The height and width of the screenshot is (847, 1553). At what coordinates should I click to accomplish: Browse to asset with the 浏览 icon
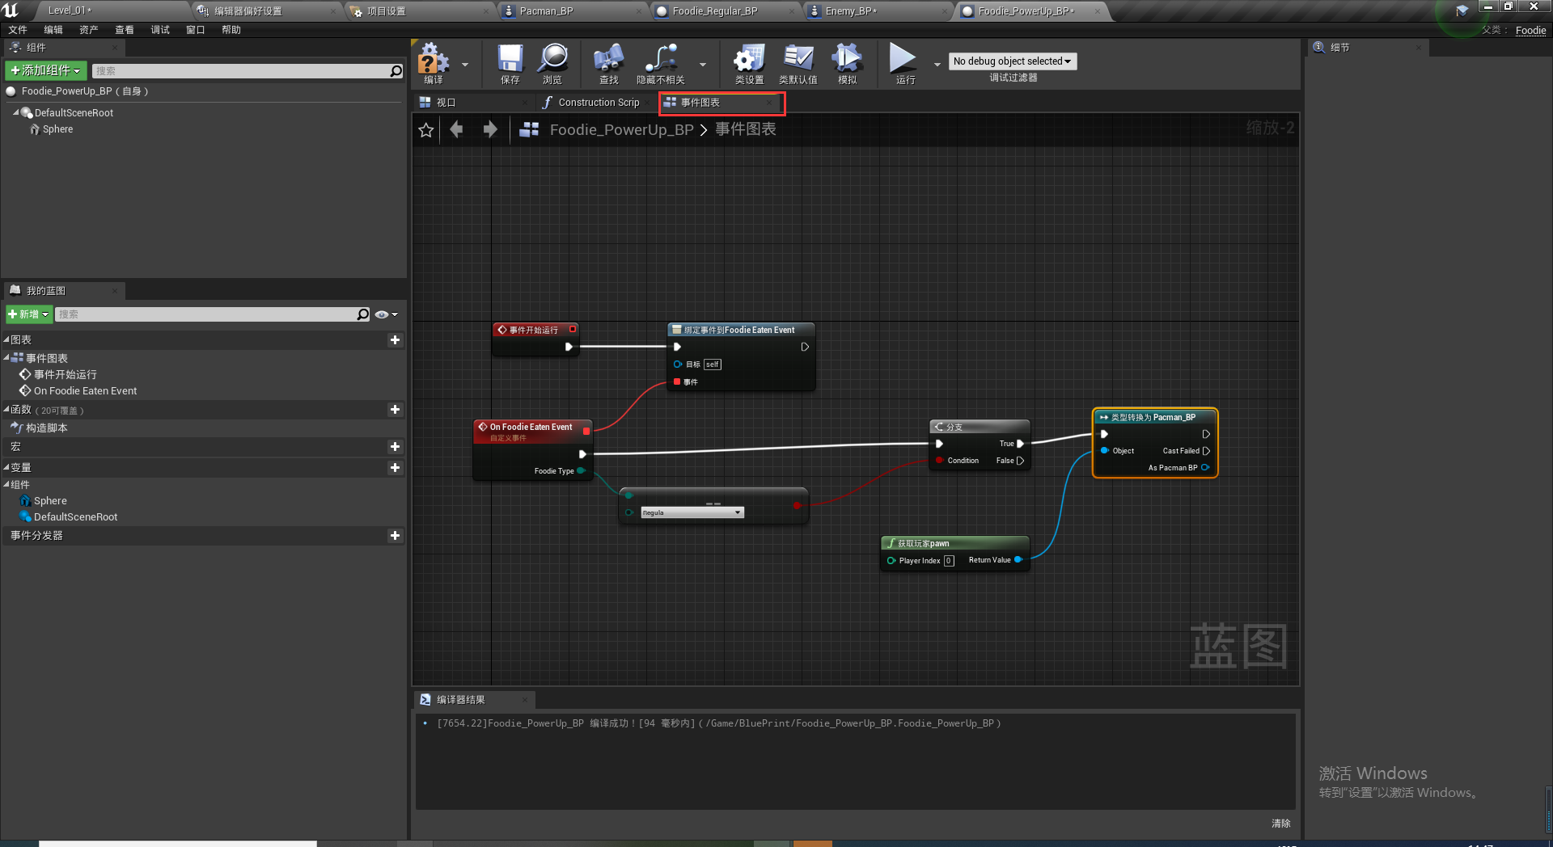point(553,63)
